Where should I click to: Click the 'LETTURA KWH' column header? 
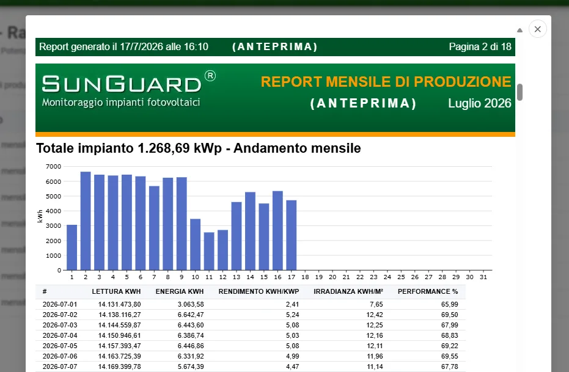pyautogui.click(x=116, y=291)
